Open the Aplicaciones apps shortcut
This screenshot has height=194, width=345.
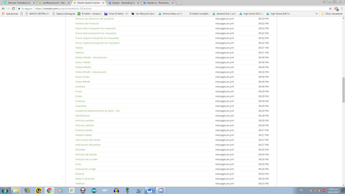pyautogui.click(x=10, y=13)
